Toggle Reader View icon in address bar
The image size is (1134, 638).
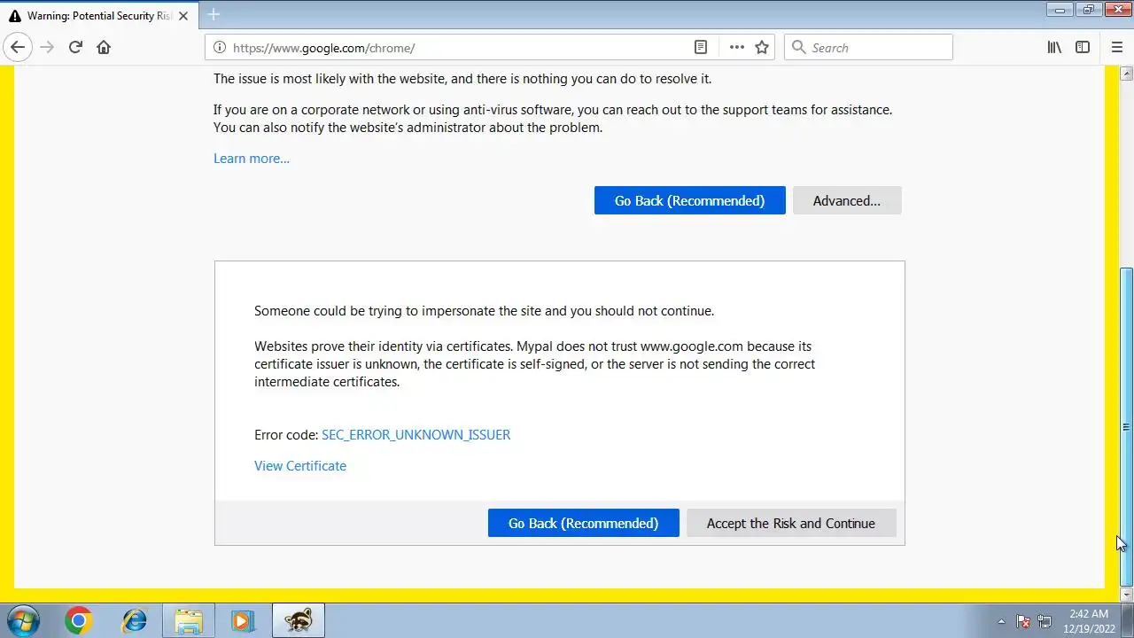(700, 48)
